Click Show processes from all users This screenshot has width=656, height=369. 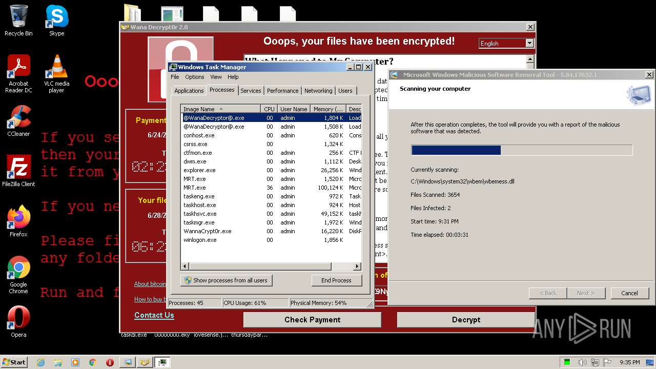(226, 280)
